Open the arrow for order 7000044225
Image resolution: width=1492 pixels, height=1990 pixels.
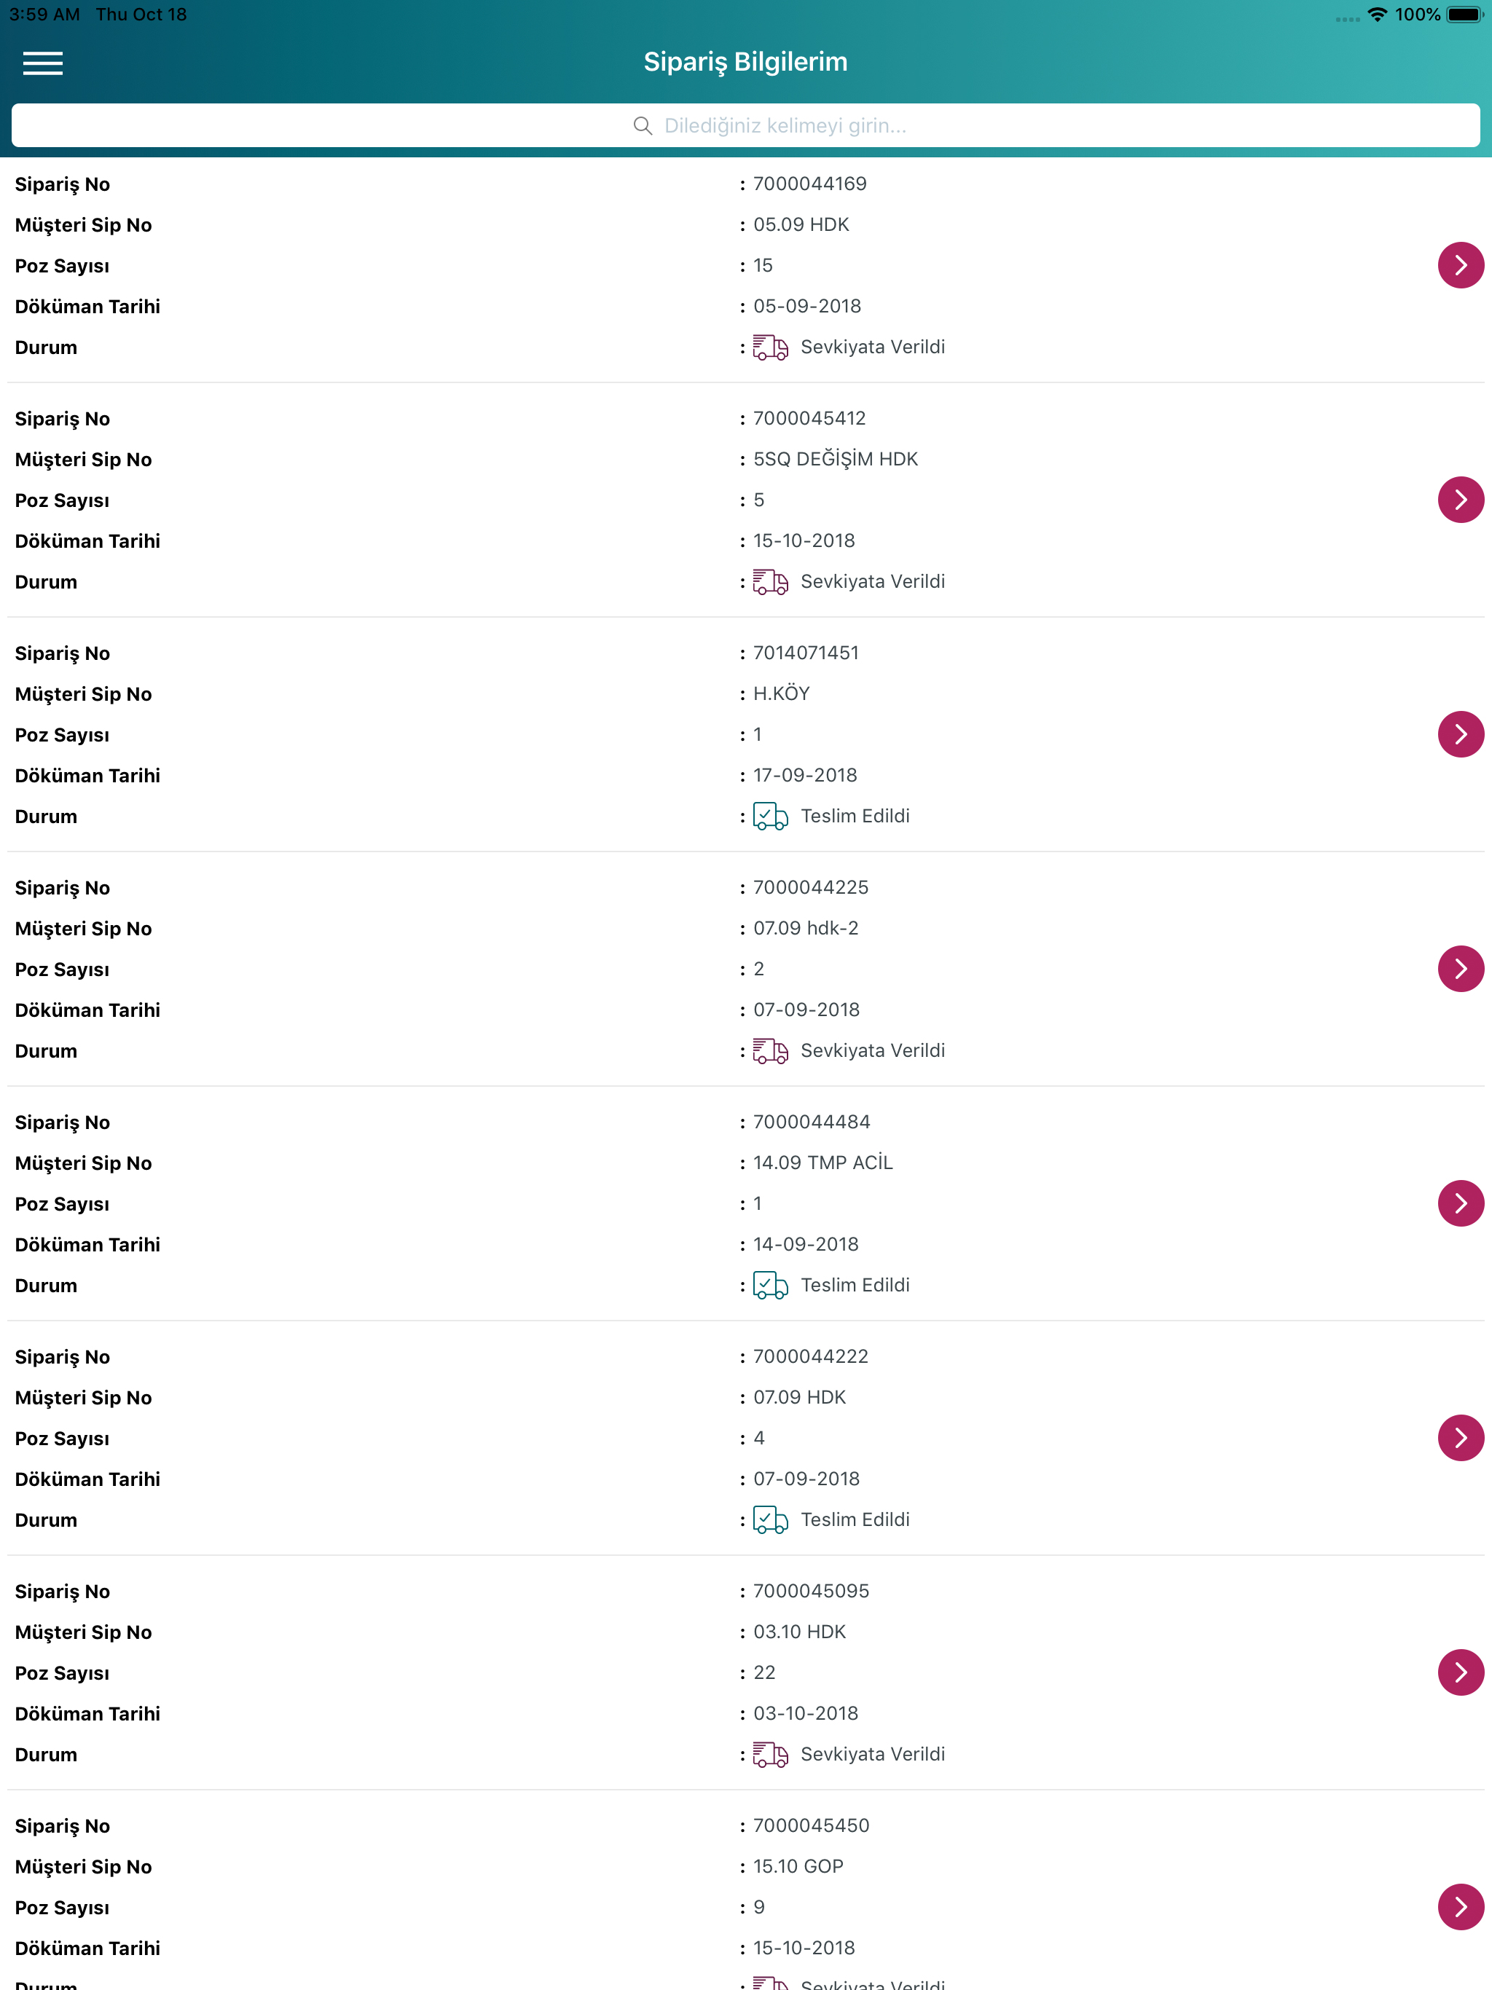(x=1461, y=969)
